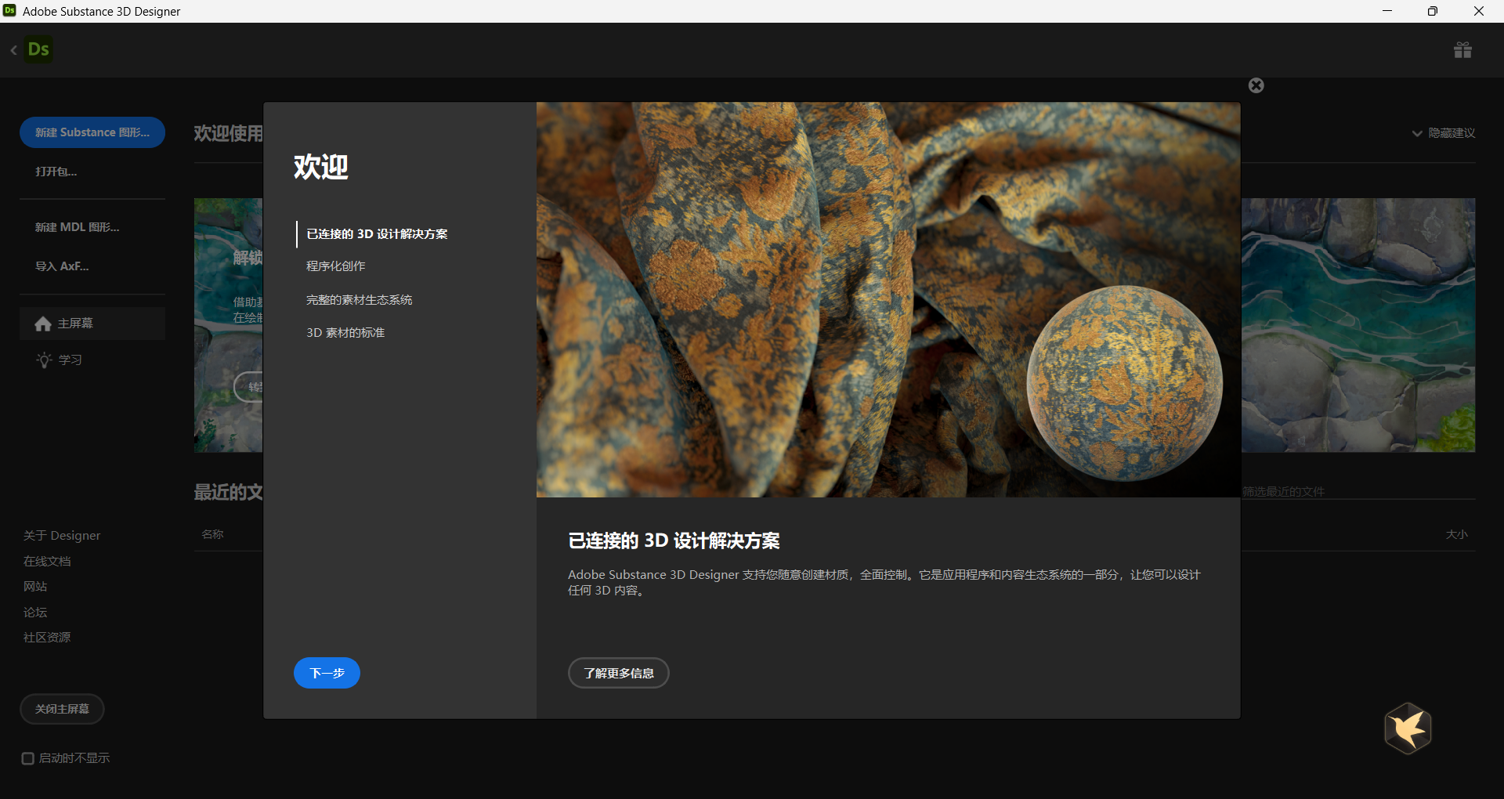Screen dimensions: 1504x799
Task: Open the 在线文档 link
Action: coord(47,562)
